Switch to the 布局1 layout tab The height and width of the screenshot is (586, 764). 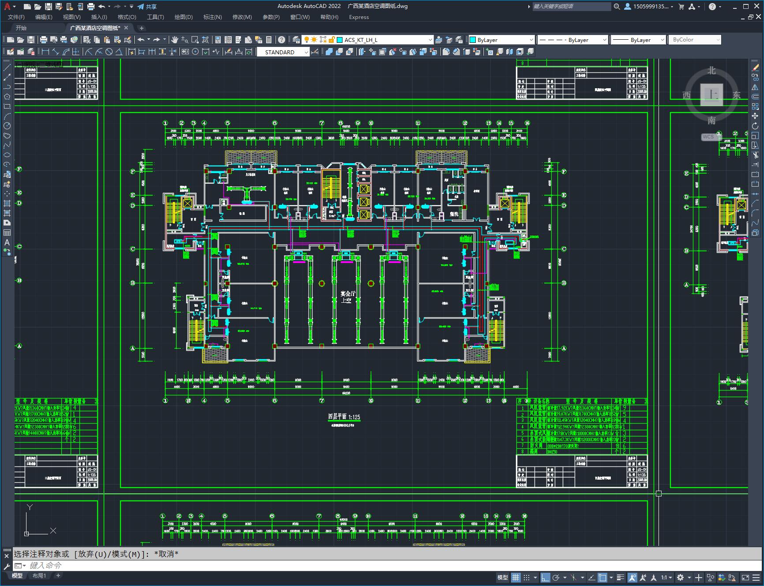pos(39,575)
